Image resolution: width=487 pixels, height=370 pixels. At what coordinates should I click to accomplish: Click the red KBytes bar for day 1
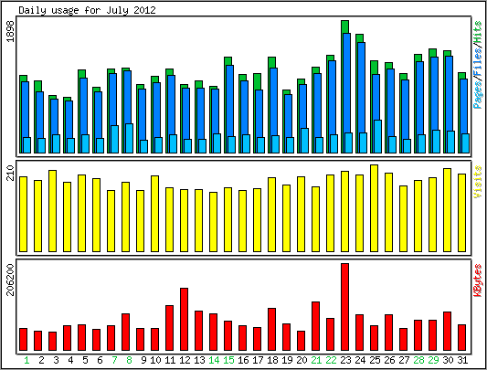[x=23, y=339]
